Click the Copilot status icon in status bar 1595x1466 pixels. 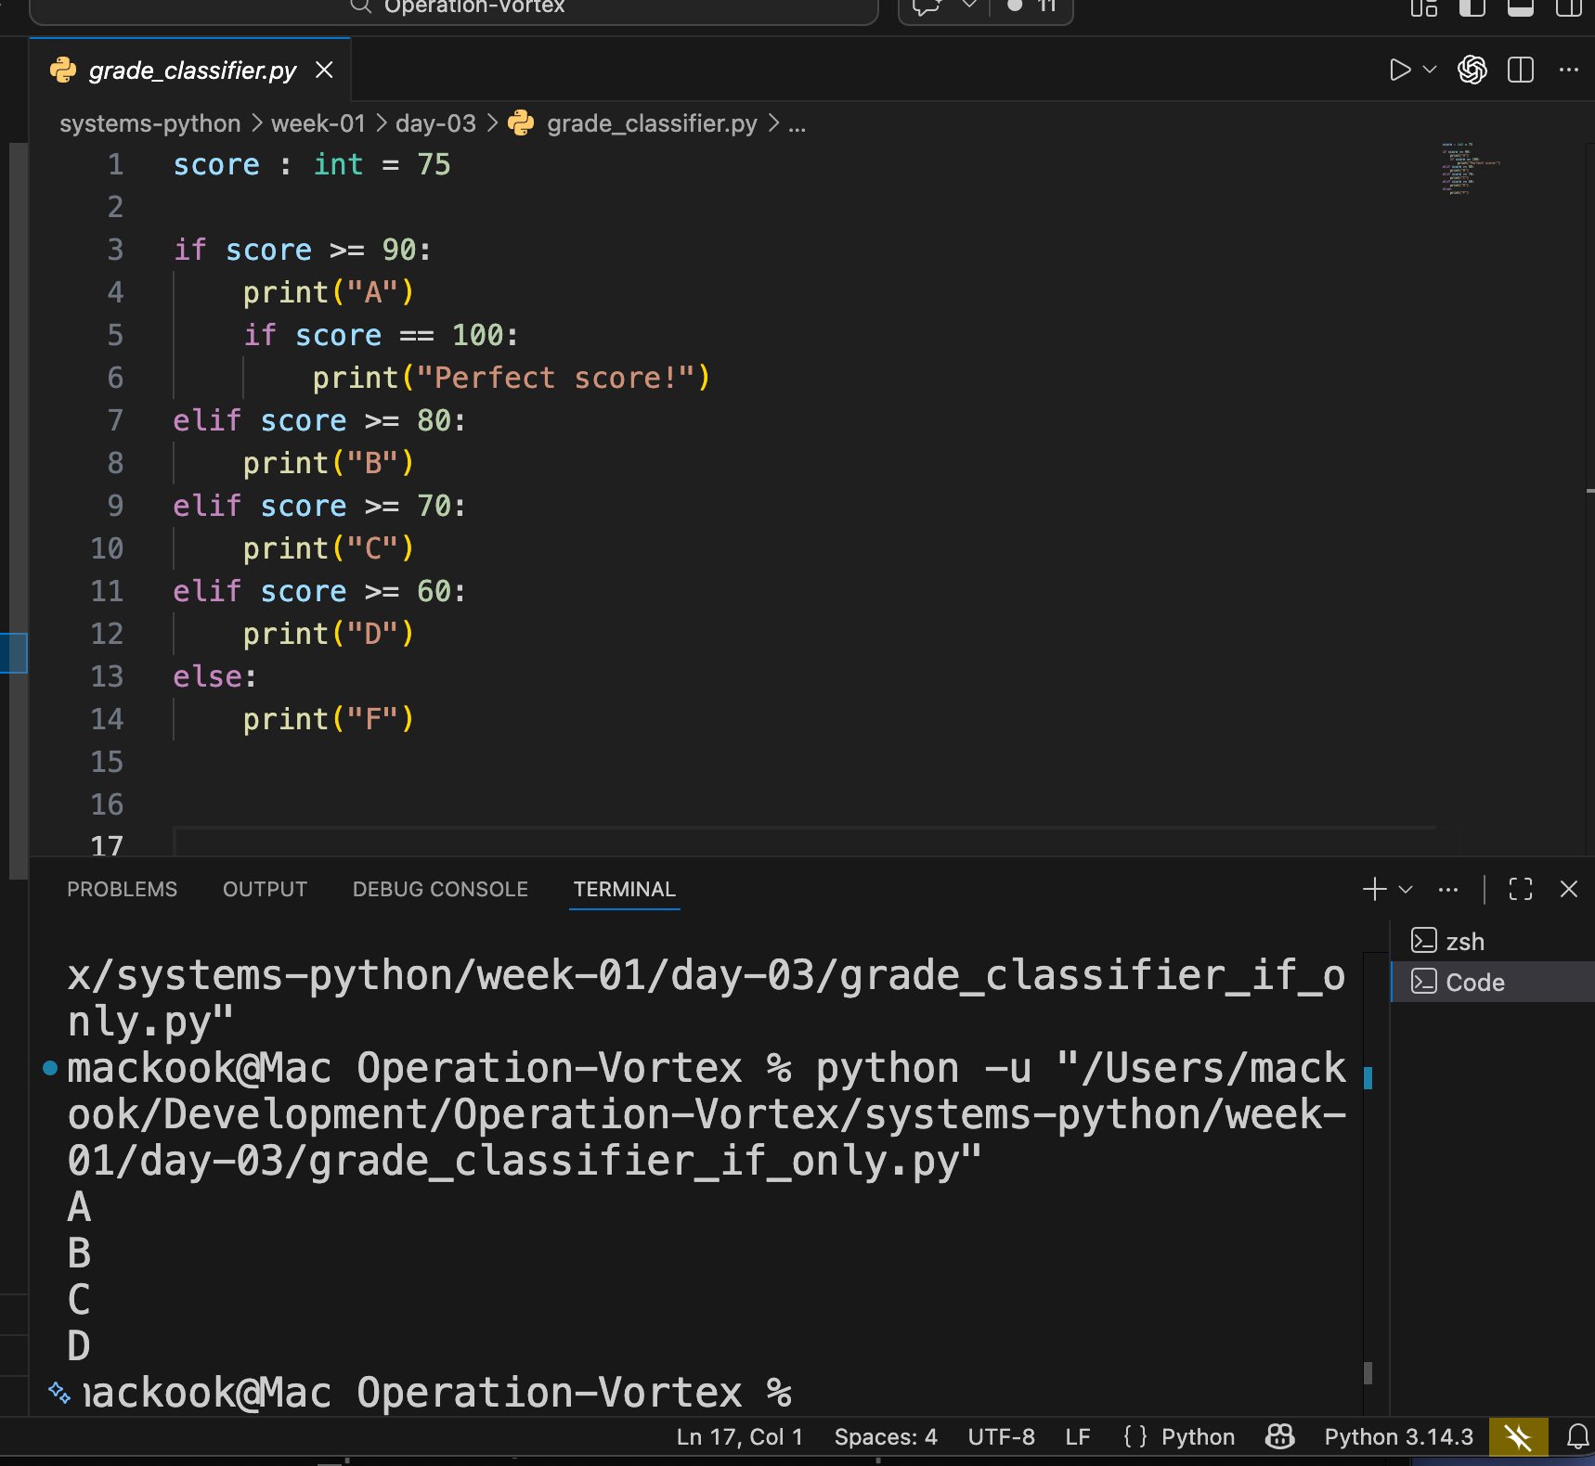pyautogui.click(x=1279, y=1437)
